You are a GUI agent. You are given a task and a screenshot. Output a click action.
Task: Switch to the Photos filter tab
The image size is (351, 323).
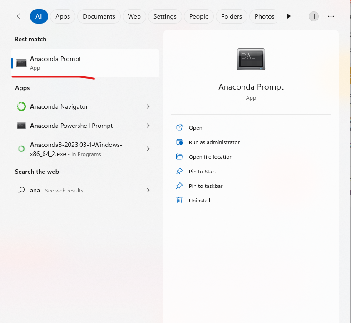pos(264,16)
